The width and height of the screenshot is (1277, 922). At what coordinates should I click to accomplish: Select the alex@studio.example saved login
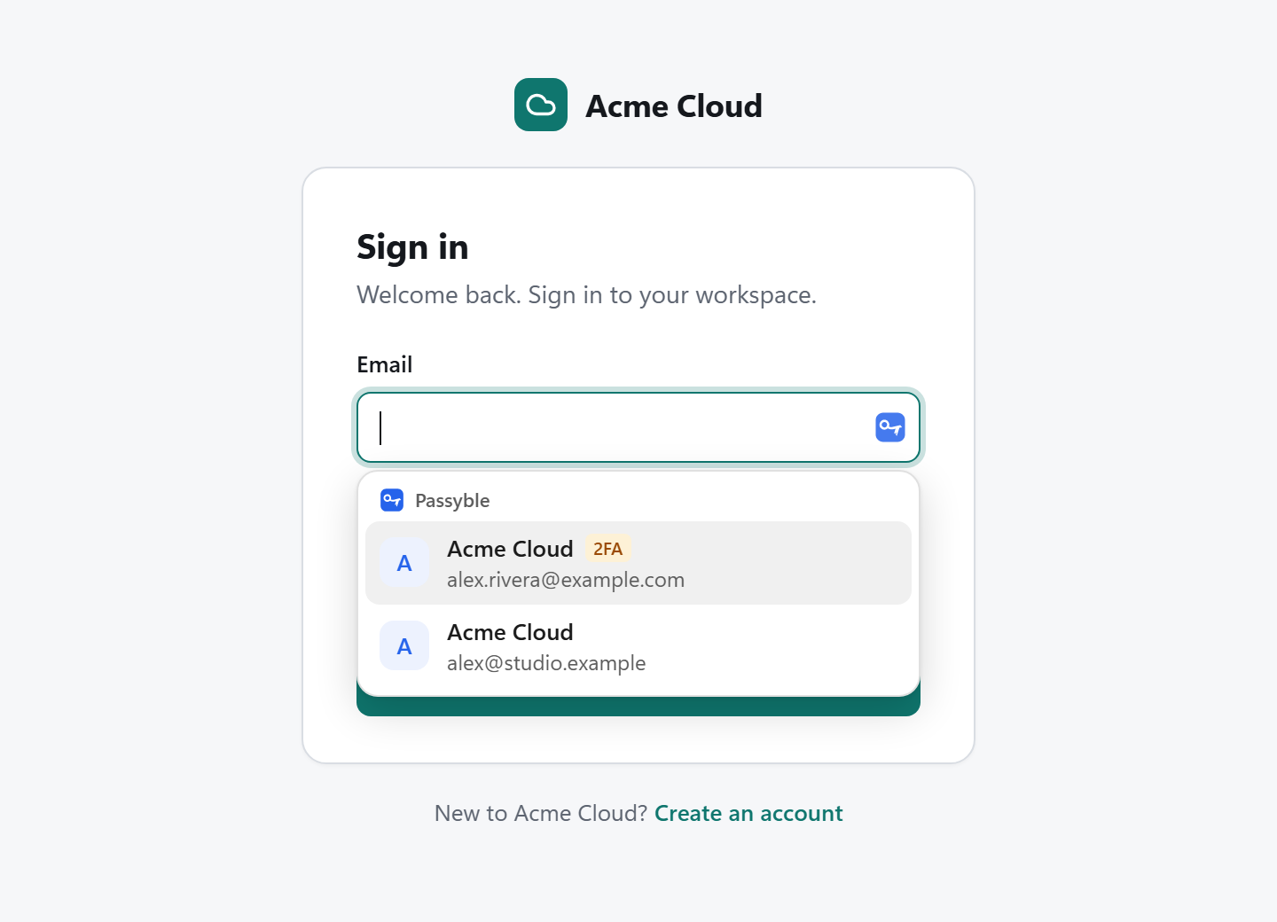coord(638,646)
